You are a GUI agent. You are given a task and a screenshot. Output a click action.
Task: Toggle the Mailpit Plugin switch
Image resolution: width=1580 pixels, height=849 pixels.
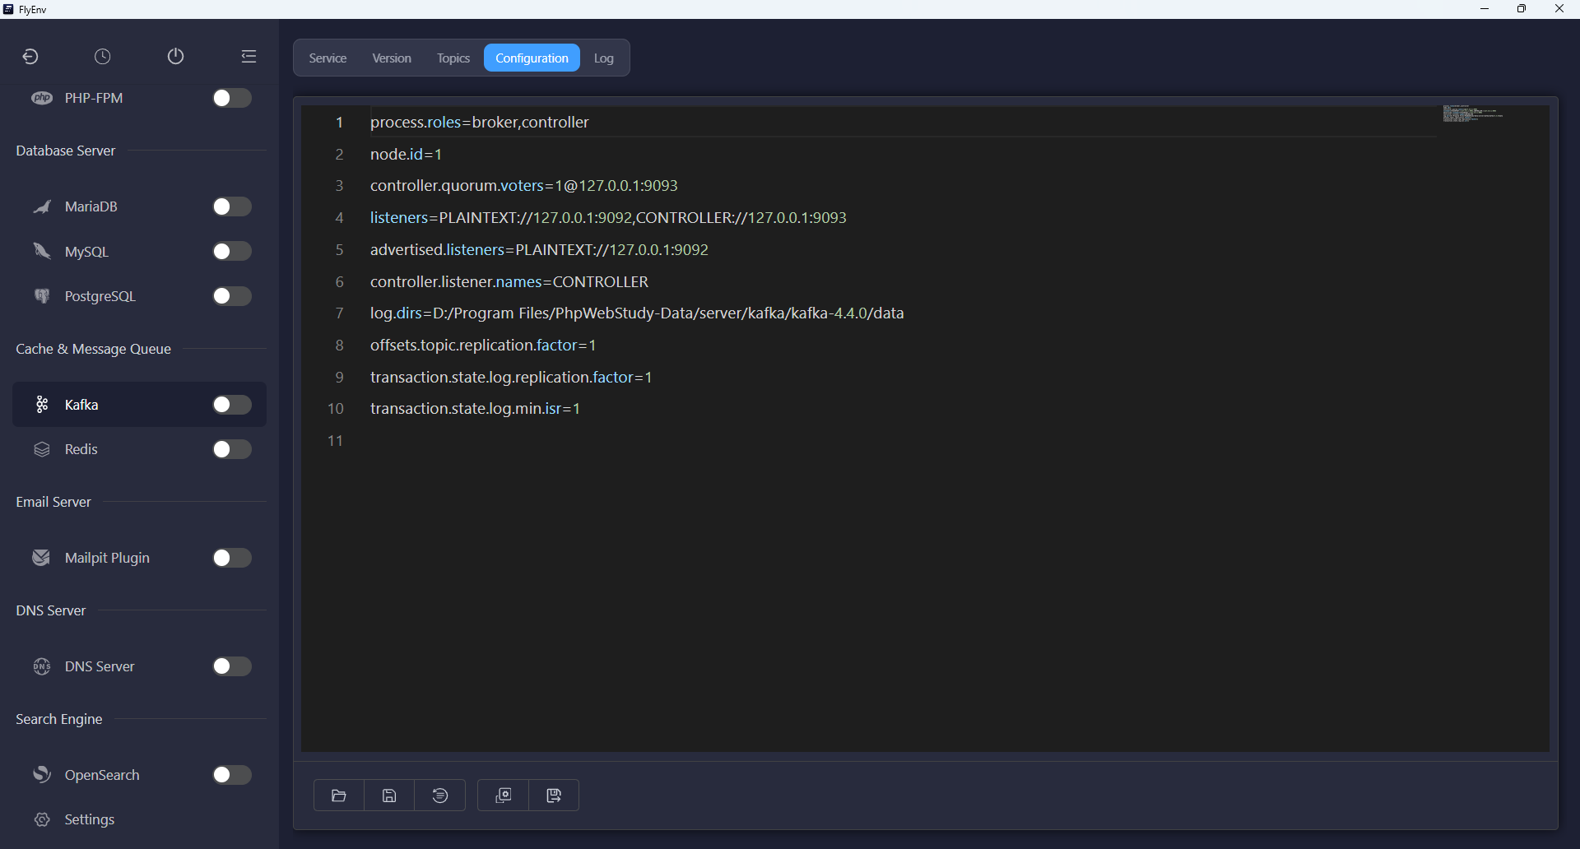232,558
